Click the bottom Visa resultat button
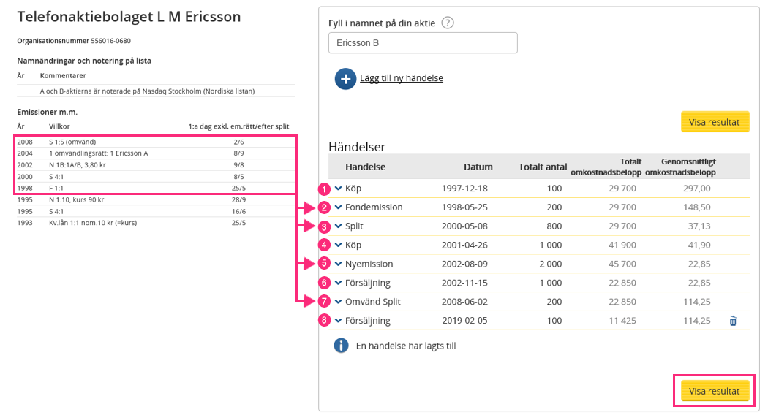 [x=715, y=391]
